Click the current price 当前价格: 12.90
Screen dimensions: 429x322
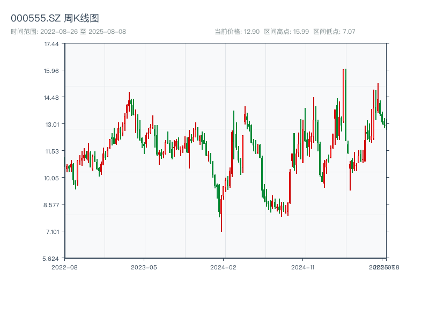coord(237,32)
